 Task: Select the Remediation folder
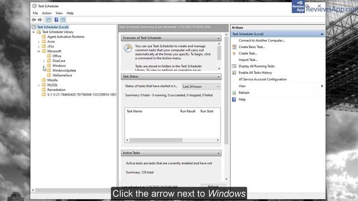point(56,90)
